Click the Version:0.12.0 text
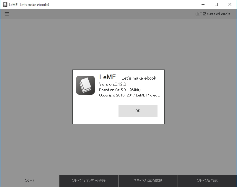 (x=113, y=84)
